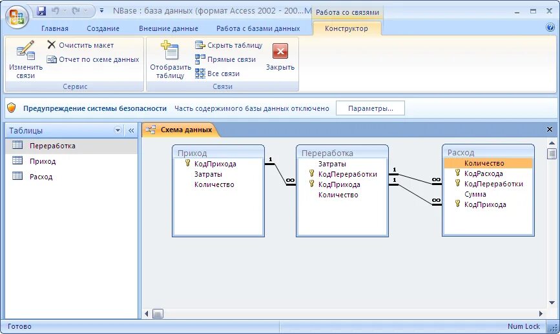Screen dimensions: 560x334
Task: Click relationship line between Приход and Переработка
Action: [x=280, y=174]
